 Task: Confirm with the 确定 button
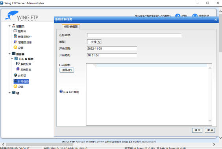197,130
